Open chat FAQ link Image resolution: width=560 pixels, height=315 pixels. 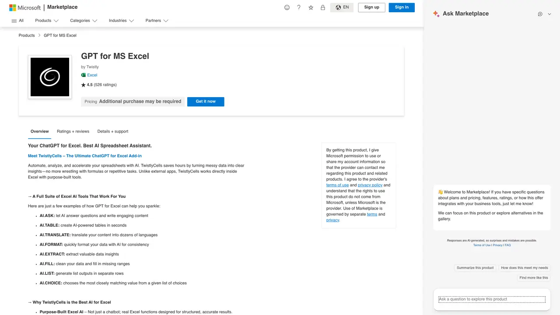[x=508, y=245]
